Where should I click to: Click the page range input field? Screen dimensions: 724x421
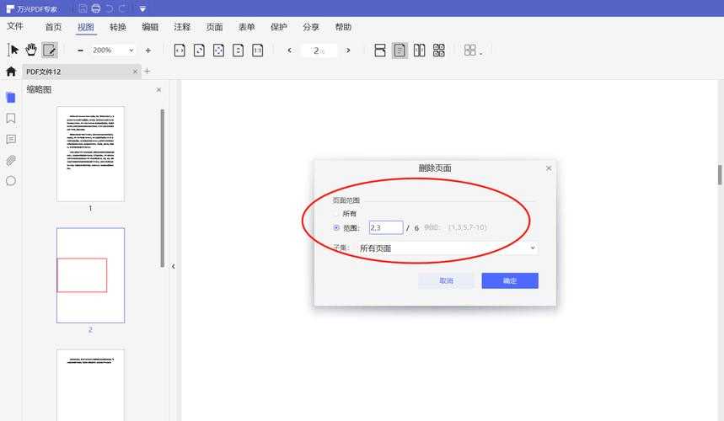385,228
